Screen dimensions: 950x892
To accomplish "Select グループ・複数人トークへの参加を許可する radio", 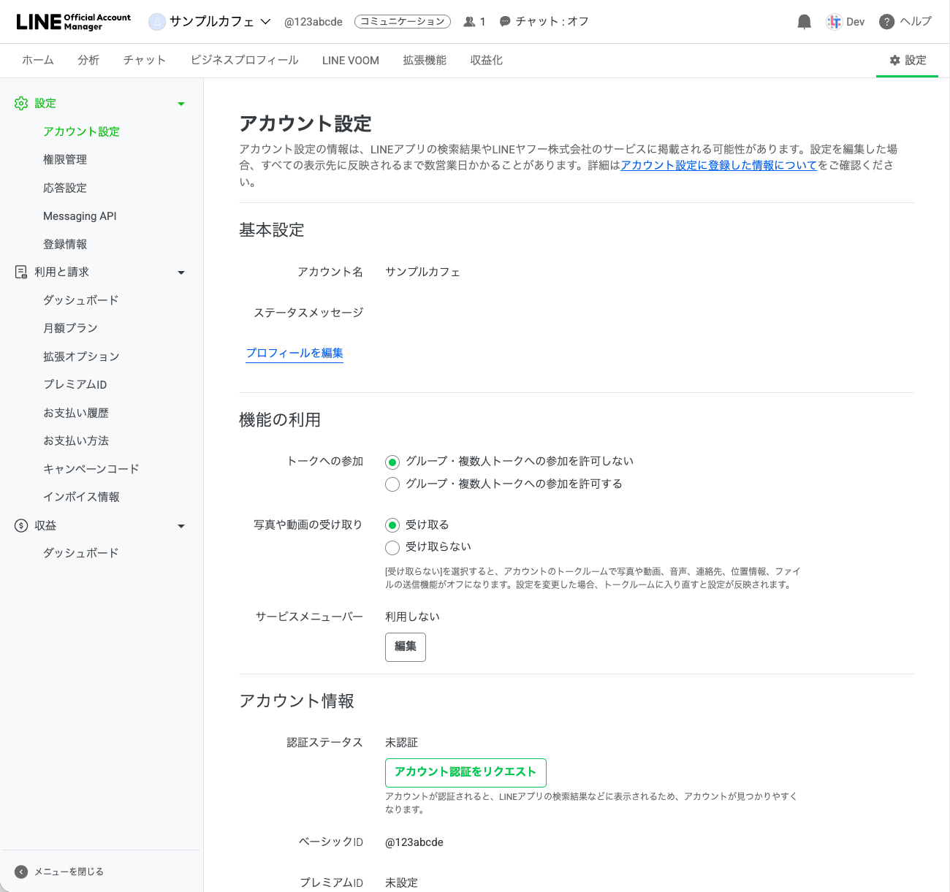I will coord(392,484).
